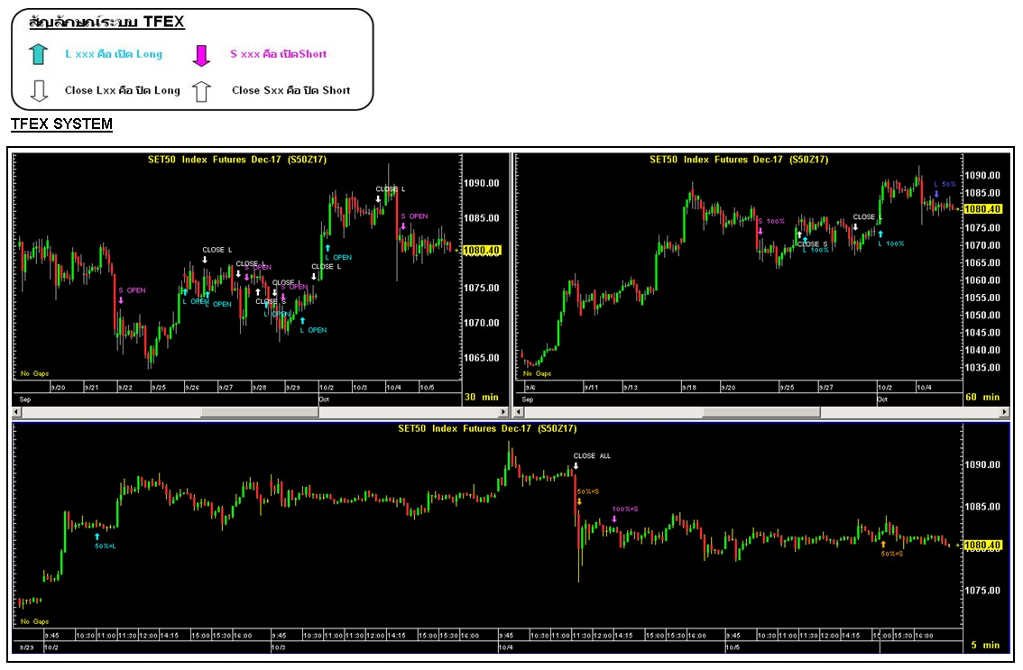Click the S OPEN arrow near 9/22 on 30 min chart

121,300
